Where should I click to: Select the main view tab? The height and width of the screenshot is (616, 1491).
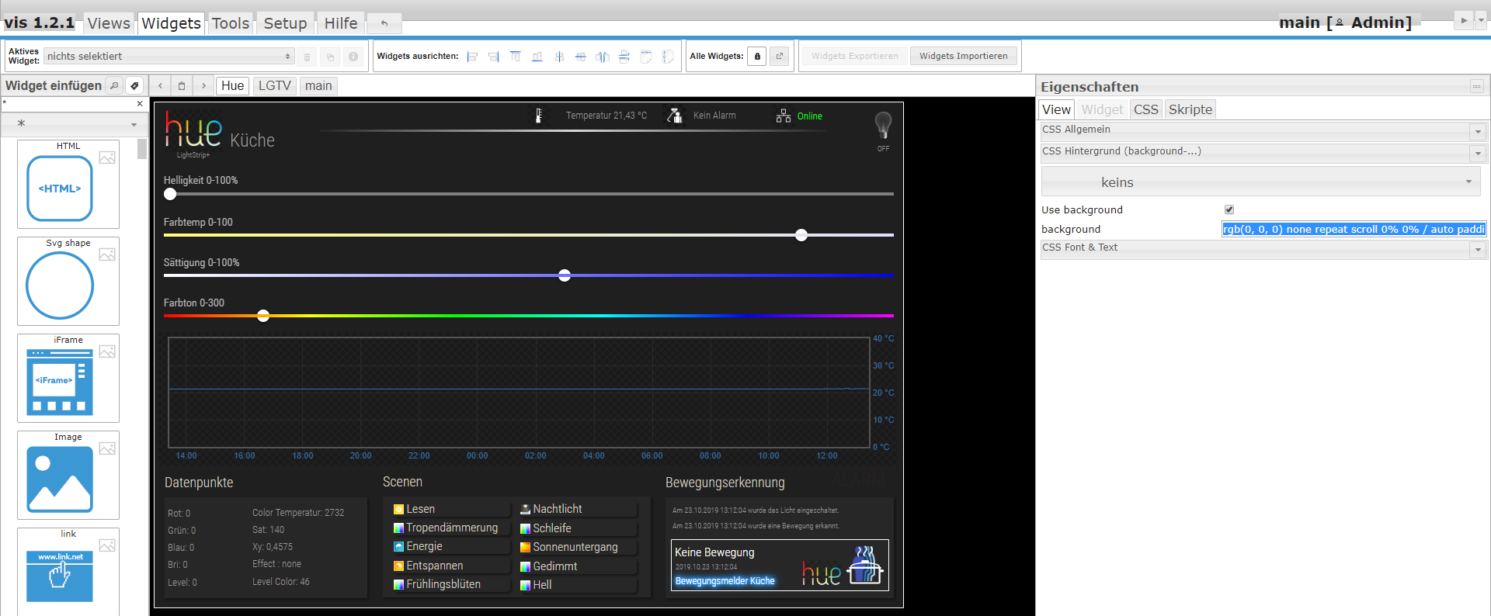(318, 85)
